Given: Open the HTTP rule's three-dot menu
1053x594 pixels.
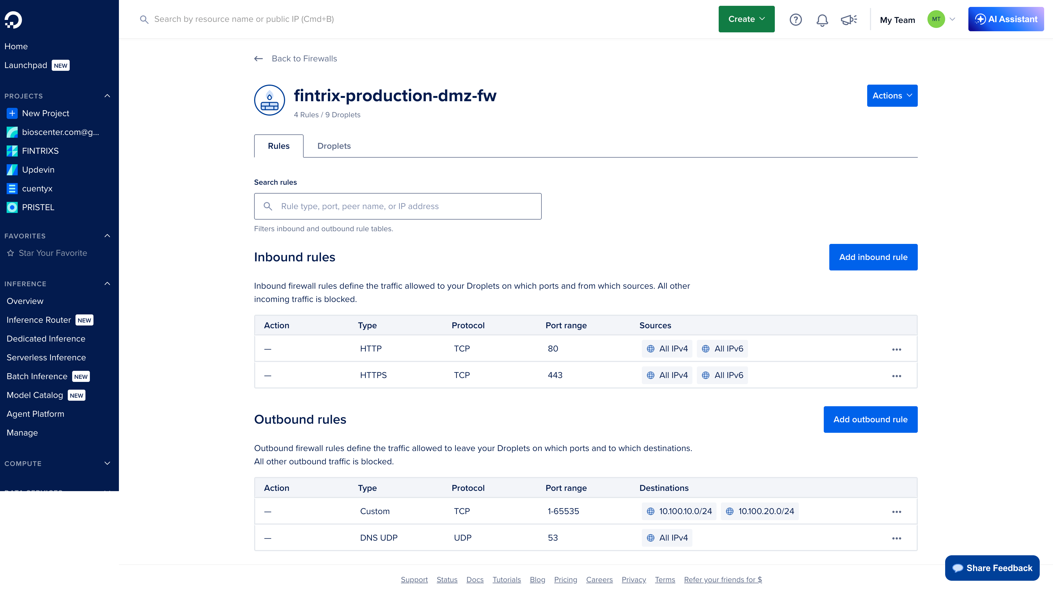Looking at the screenshot, I should tap(896, 349).
